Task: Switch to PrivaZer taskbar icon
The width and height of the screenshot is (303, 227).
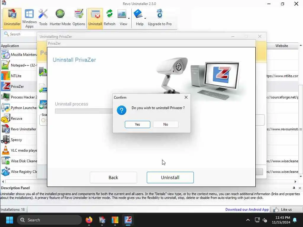Action: click(x=128, y=220)
